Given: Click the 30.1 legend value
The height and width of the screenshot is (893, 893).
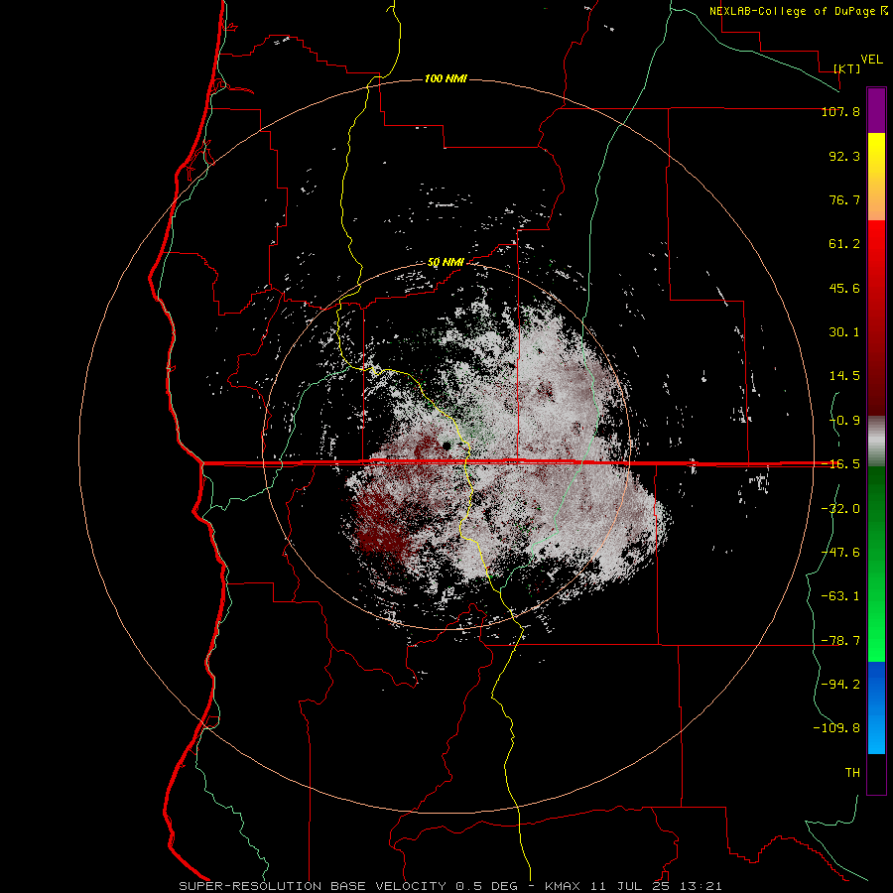Looking at the screenshot, I should tap(844, 332).
